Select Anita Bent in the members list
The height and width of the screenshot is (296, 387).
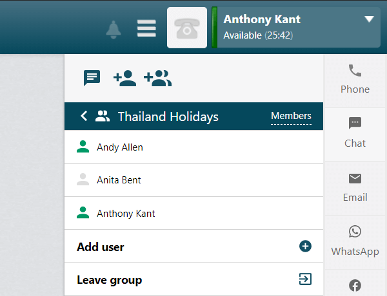tap(193, 180)
